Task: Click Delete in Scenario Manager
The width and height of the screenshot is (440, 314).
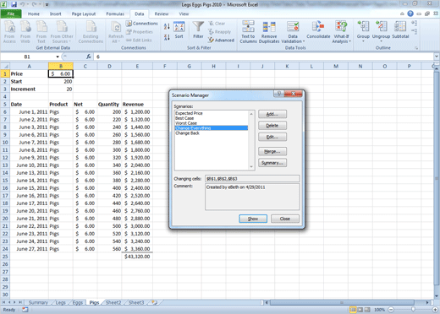Action: click(x=272, y=126)
